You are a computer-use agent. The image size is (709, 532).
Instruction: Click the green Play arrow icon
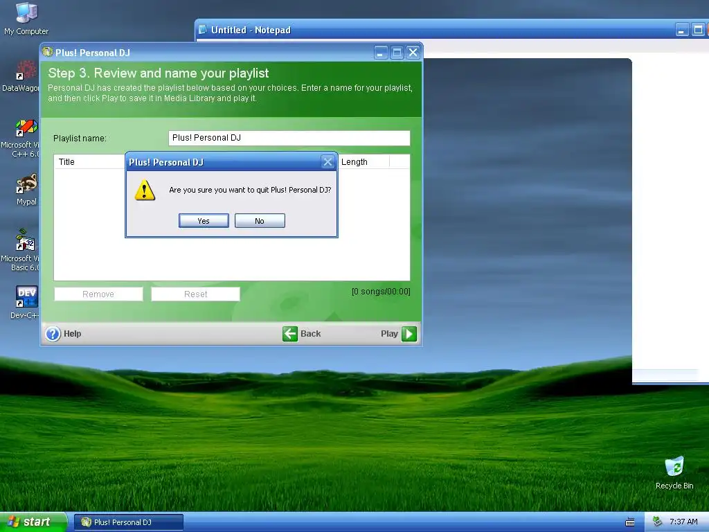tap(409, 334)
